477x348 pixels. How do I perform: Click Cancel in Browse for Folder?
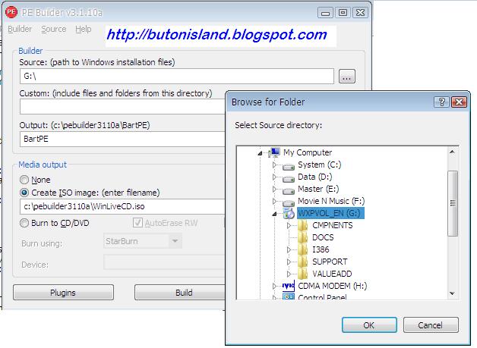(431, 325)
